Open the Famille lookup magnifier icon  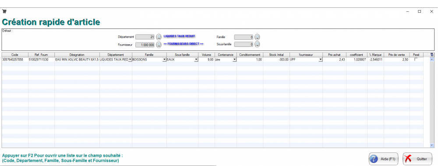tap(257, 37)
